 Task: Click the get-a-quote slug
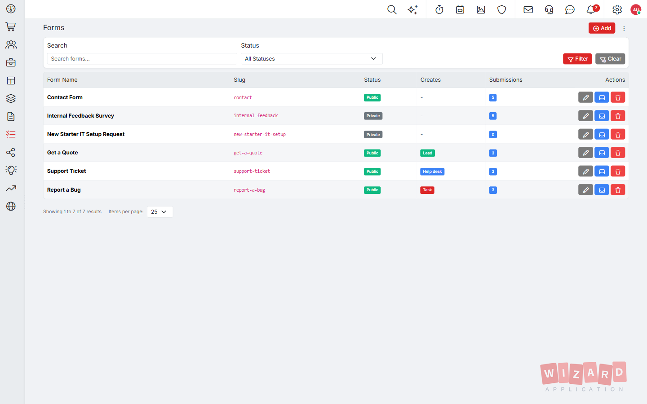pyautogui.click(x=248, y=153)
